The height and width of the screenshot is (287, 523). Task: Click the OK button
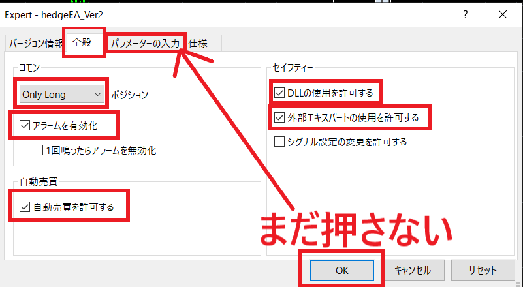[342, 270]
